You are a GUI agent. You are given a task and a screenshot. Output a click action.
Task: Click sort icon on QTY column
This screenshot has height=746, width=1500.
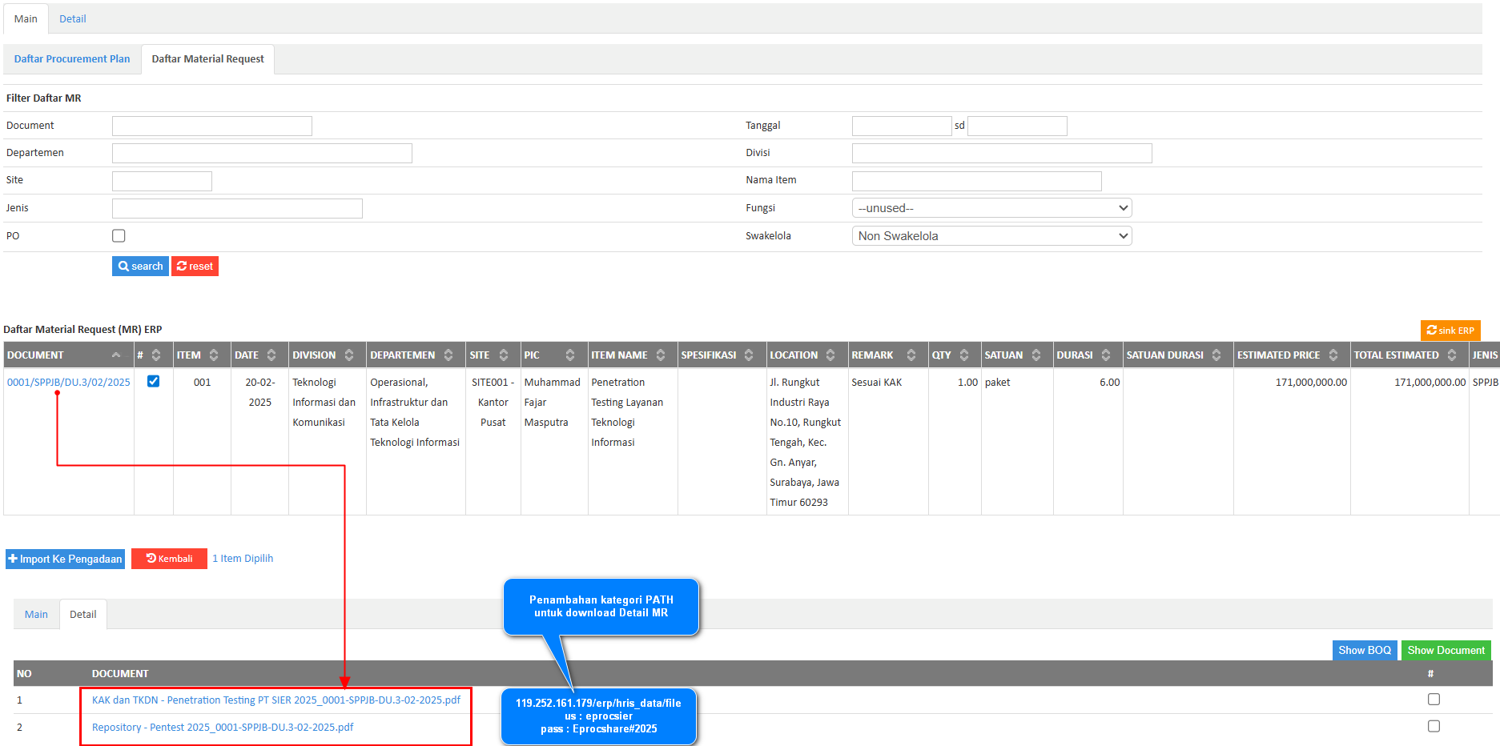pyautogui.click(x=964, y=355)
